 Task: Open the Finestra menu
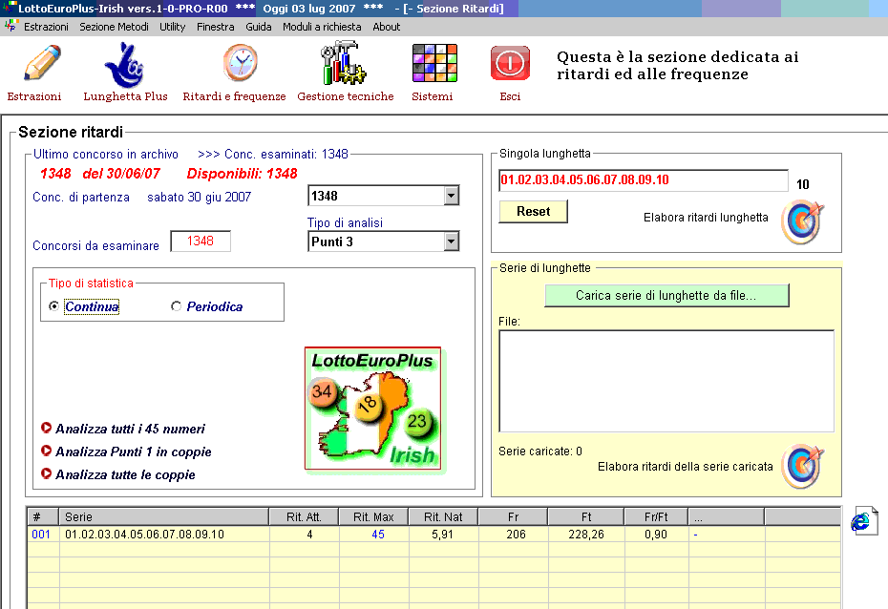[x=215, y=27]
